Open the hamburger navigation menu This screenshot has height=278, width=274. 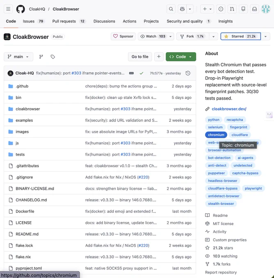8,9
